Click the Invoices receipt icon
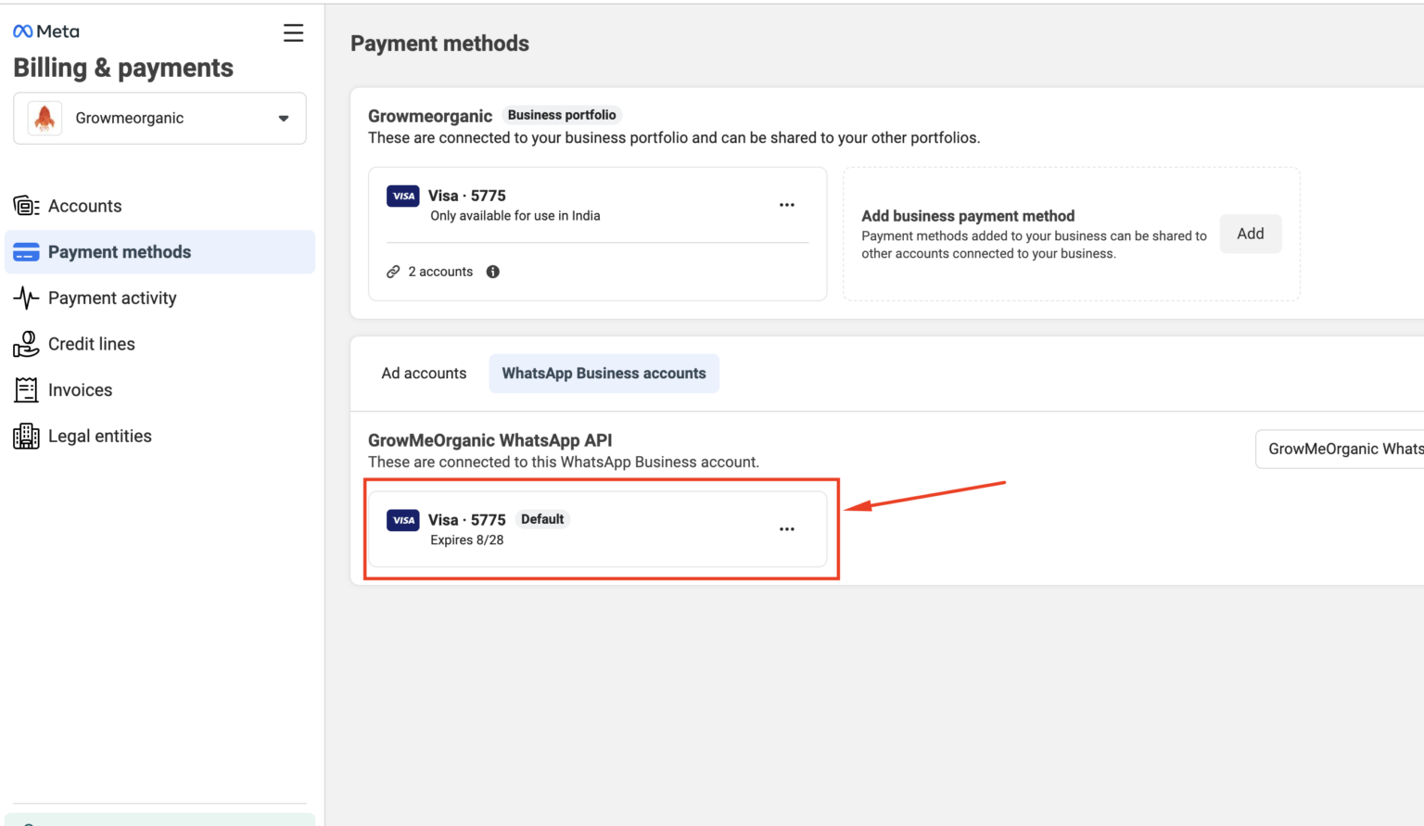 click(26, 390)
